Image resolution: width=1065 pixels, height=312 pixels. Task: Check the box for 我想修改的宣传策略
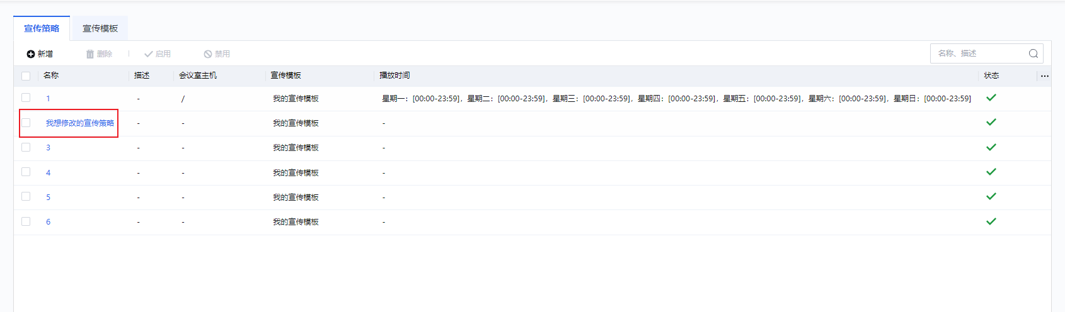coord(26,123)
